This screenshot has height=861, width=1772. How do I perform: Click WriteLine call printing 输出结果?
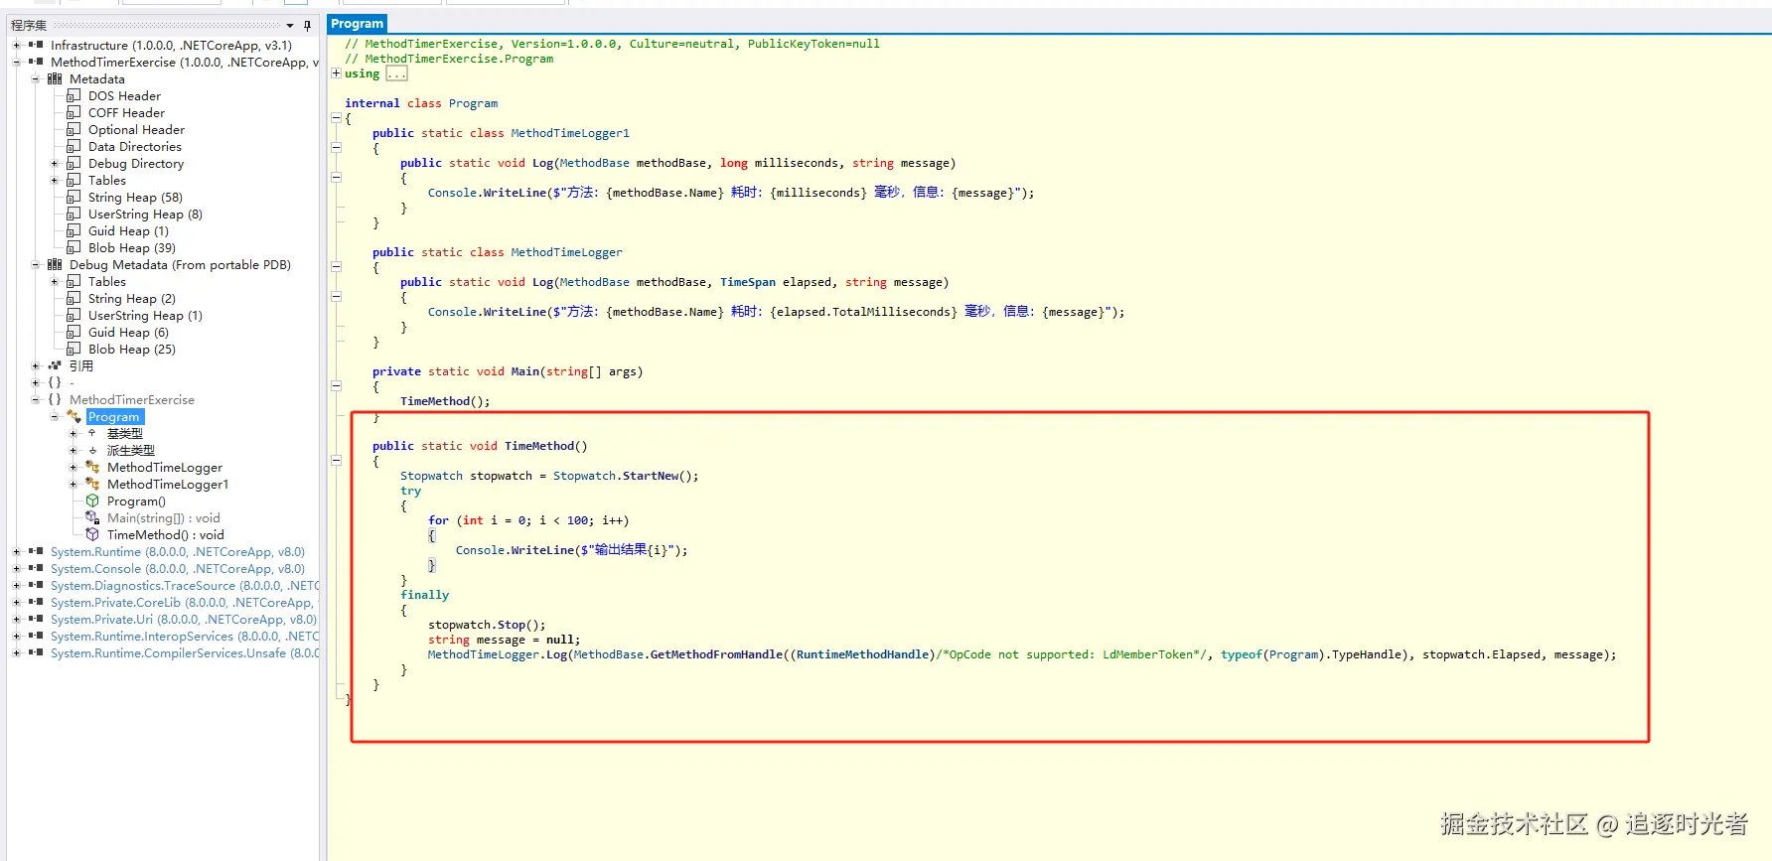[542, 550]
